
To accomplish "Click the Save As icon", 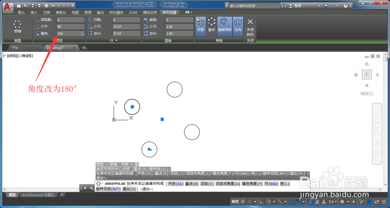I will [39, 5].
